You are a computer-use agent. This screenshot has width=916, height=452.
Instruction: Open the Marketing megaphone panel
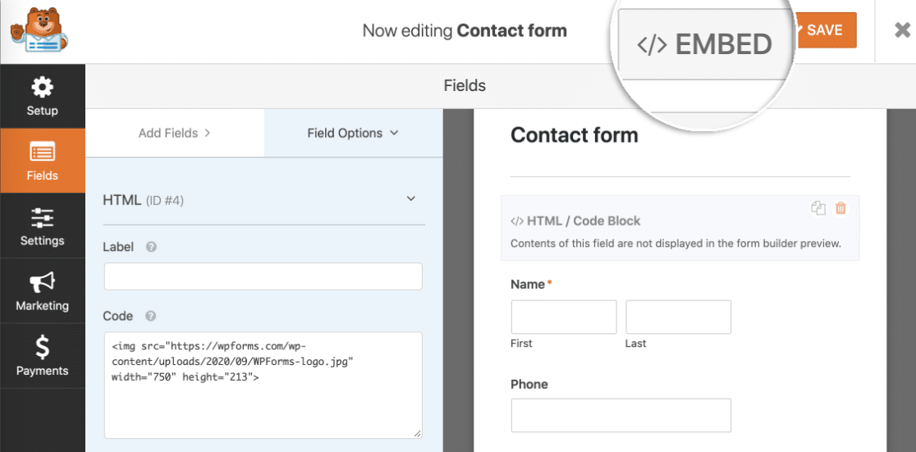click(x=42, y=291)
